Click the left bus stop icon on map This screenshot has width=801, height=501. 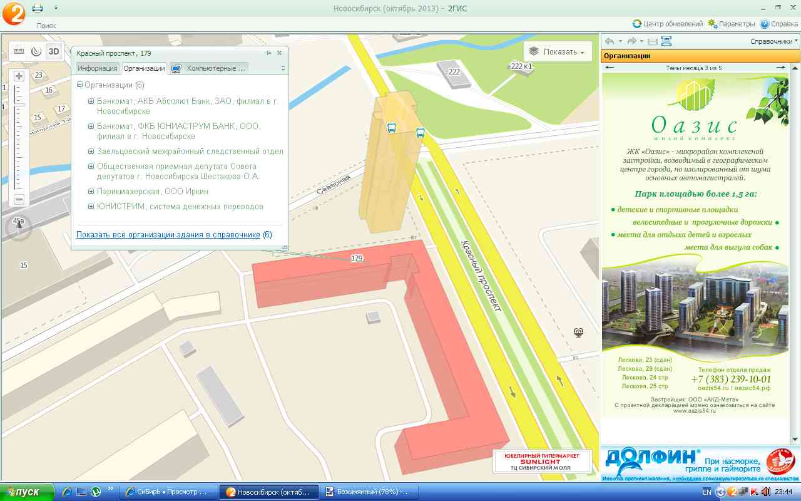pos(391,128)
